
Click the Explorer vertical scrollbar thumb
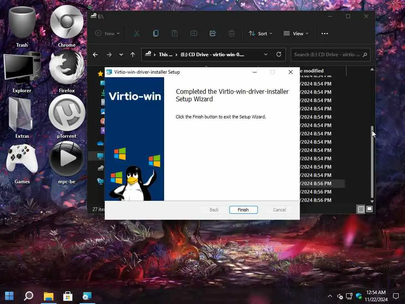point(372,161)
